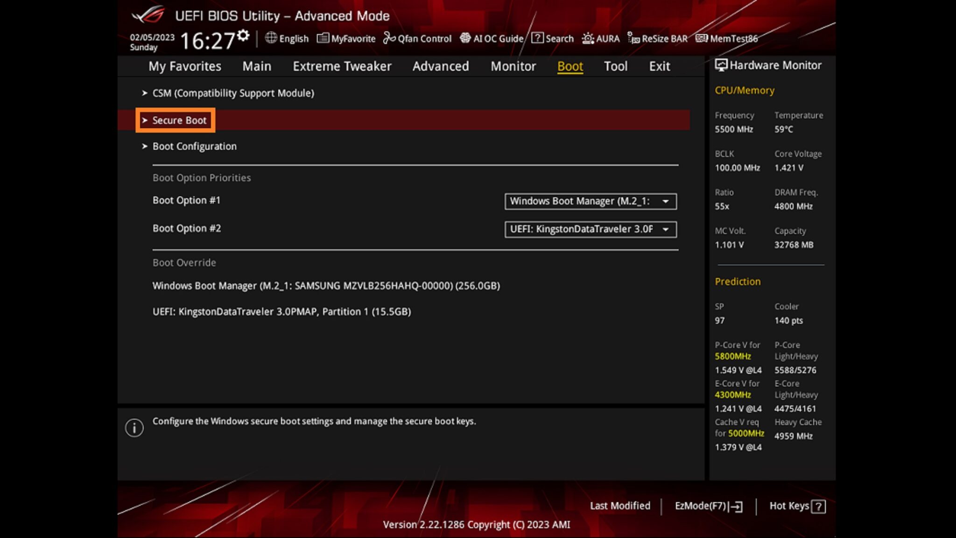Open MyFavorite from the top toolbar
Image resolution: width=956 pixels, height=538 pixels.
pos(346,39)
